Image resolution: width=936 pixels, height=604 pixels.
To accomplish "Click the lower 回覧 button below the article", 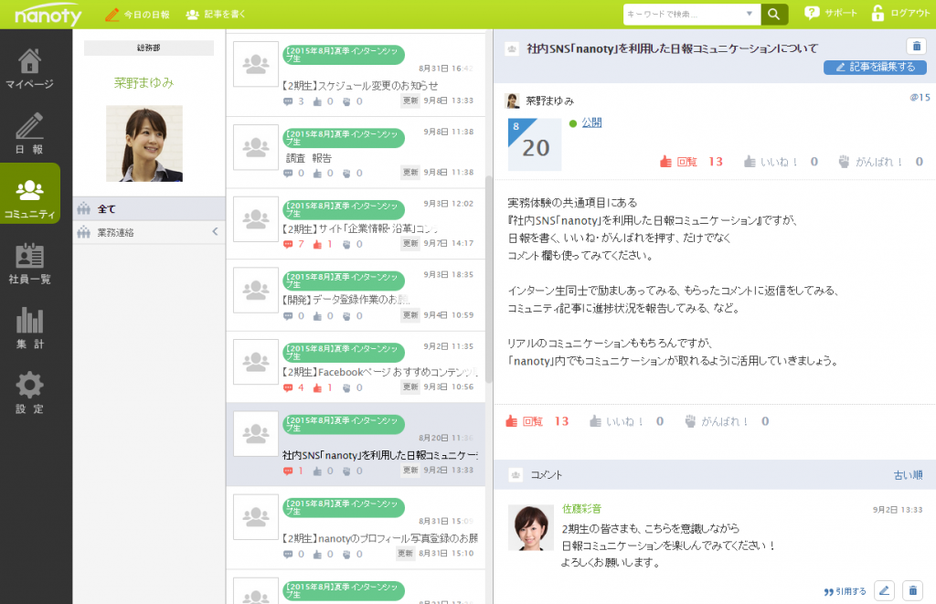I will [x=536, y=421].
